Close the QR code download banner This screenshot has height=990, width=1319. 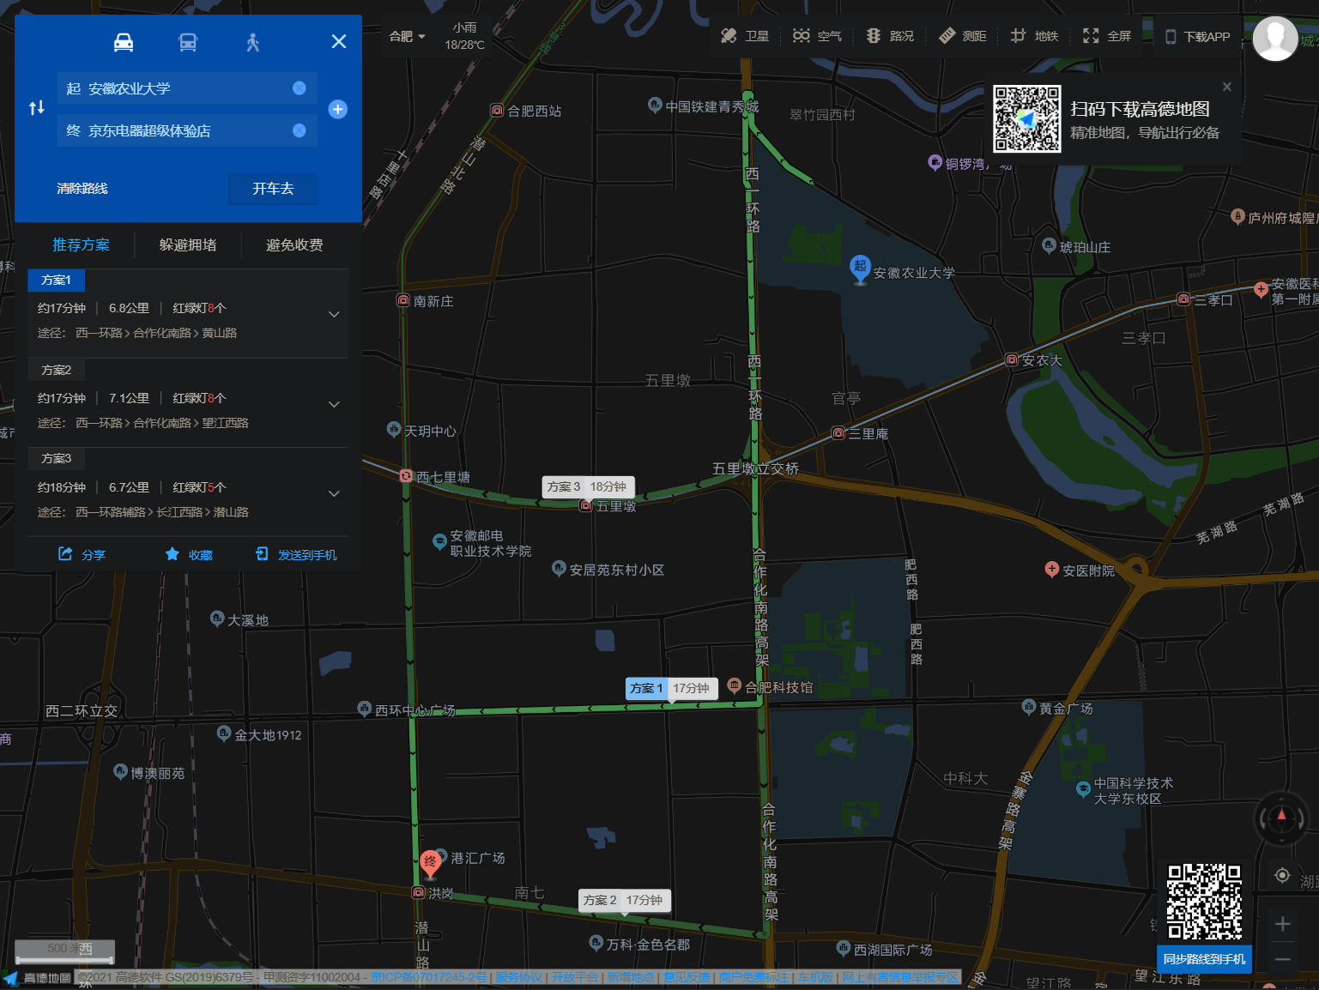1227,87
